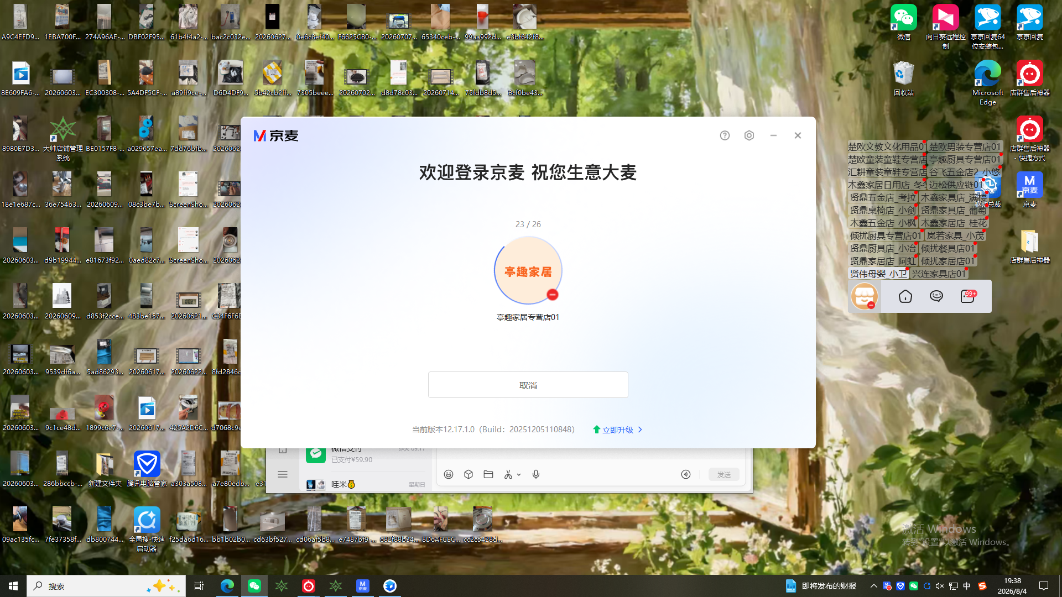Open the Windows Start menu

click(13, 586)
